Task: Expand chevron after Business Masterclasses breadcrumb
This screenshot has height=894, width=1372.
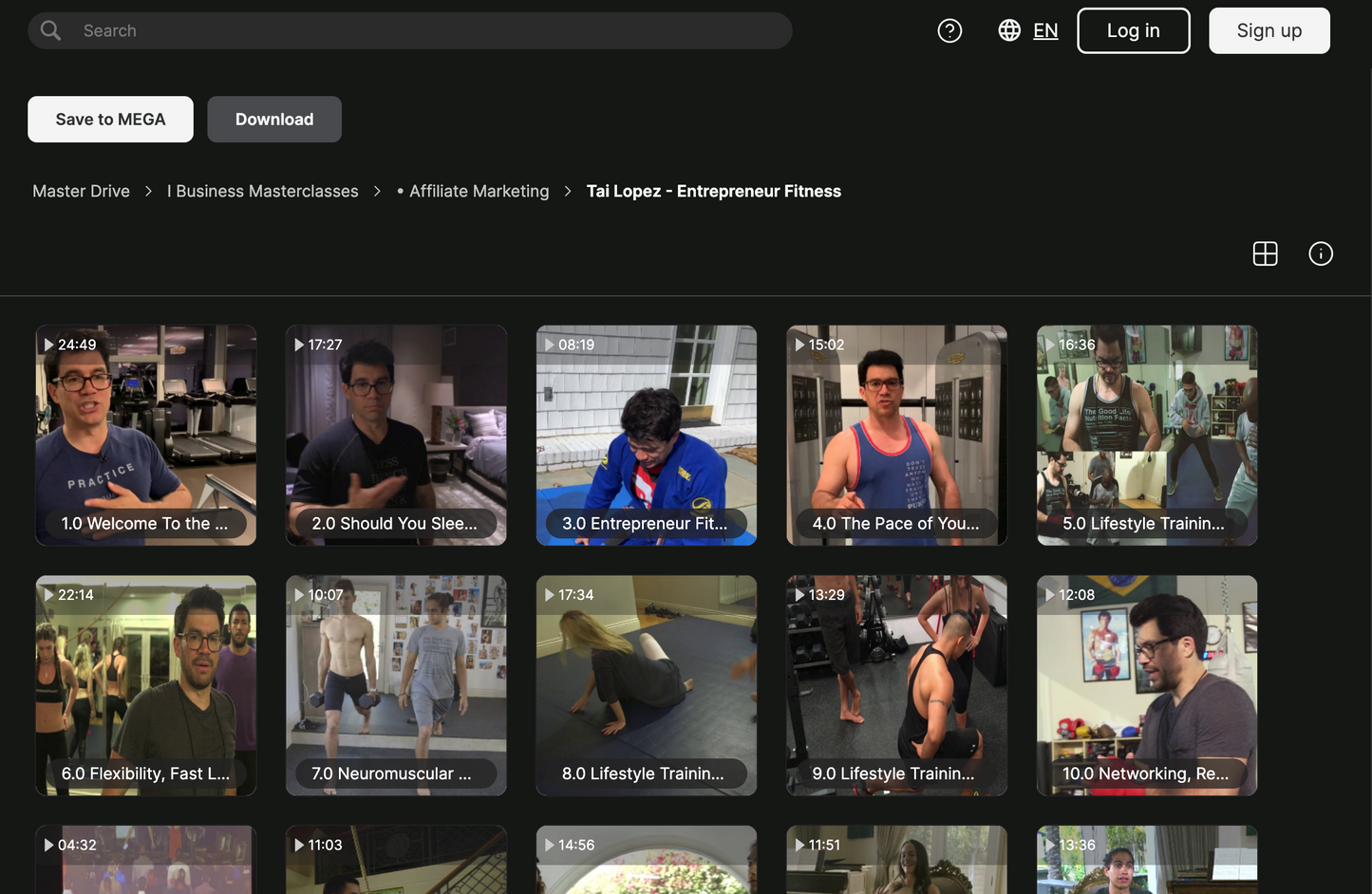Action: pyautogui.click(x=377, y=192)
